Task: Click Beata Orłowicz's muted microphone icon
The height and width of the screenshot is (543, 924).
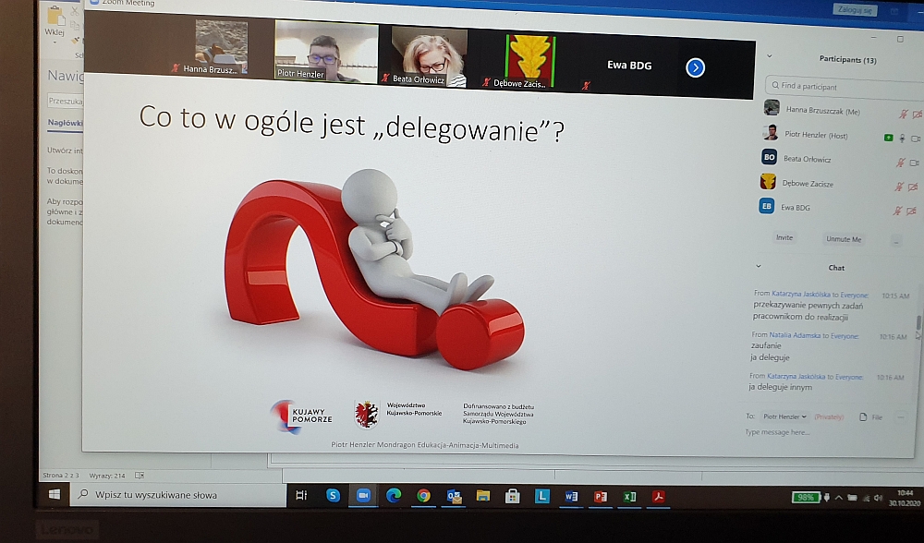Action: (x=900, y=163)
